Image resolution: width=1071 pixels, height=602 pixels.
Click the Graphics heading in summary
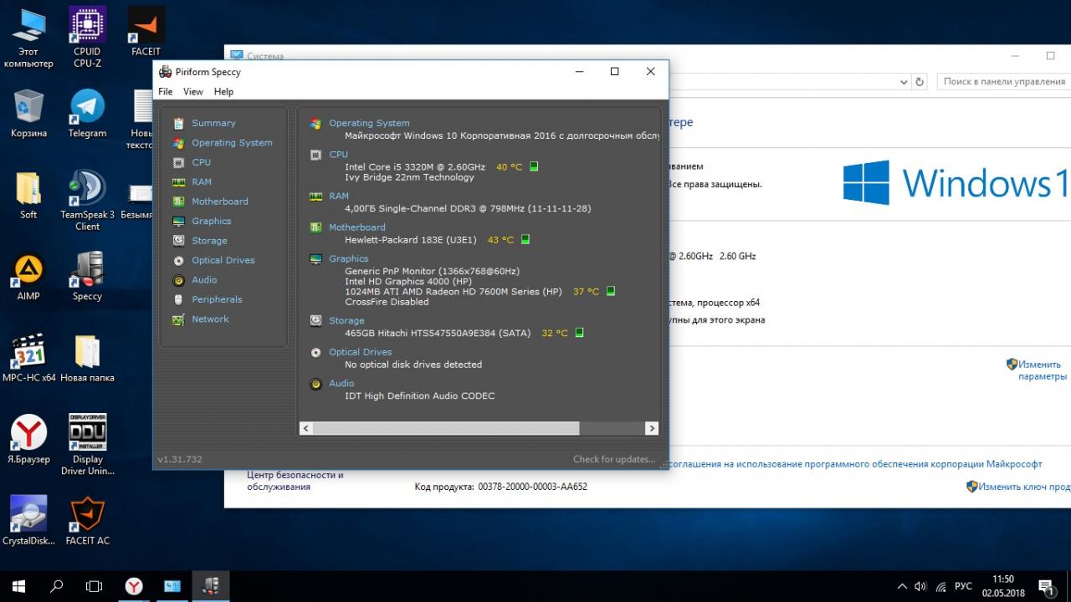pos(348,258)
